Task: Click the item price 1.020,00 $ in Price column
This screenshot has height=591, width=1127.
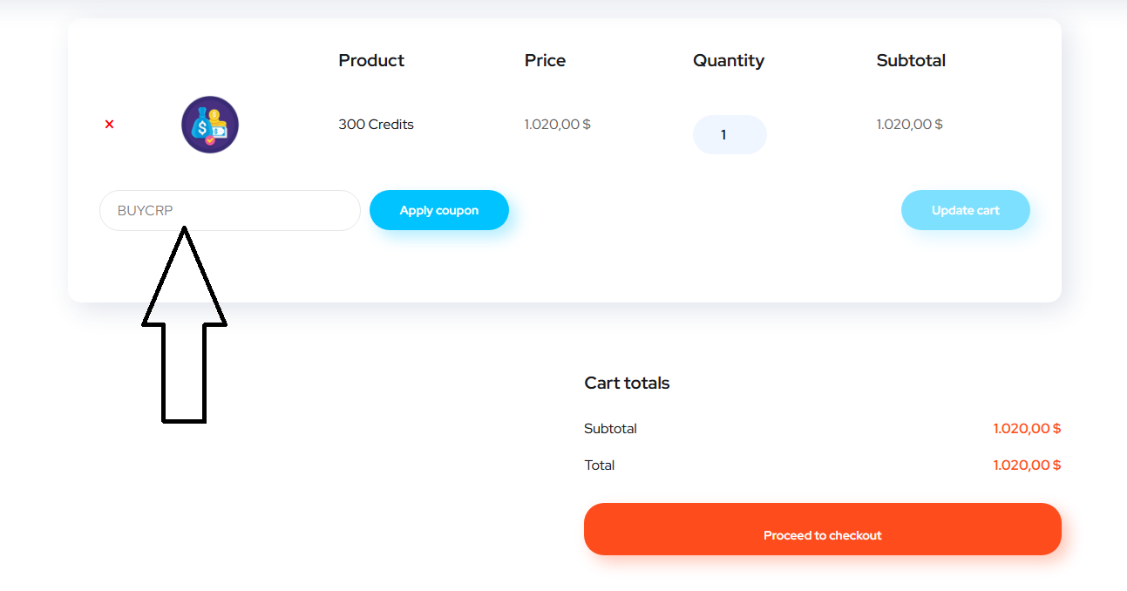Action: (558, 124)
